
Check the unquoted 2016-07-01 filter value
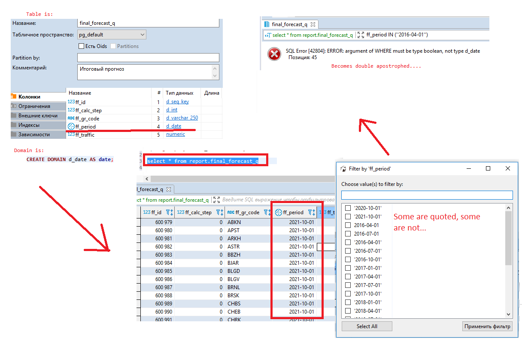click(x=348, y=233)
